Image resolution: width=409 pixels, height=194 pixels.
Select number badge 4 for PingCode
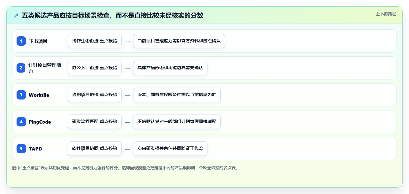point(21,121)
